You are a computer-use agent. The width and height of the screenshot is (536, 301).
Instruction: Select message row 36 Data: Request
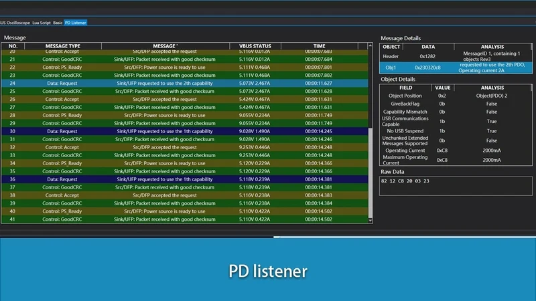click(x=185, y=179)
